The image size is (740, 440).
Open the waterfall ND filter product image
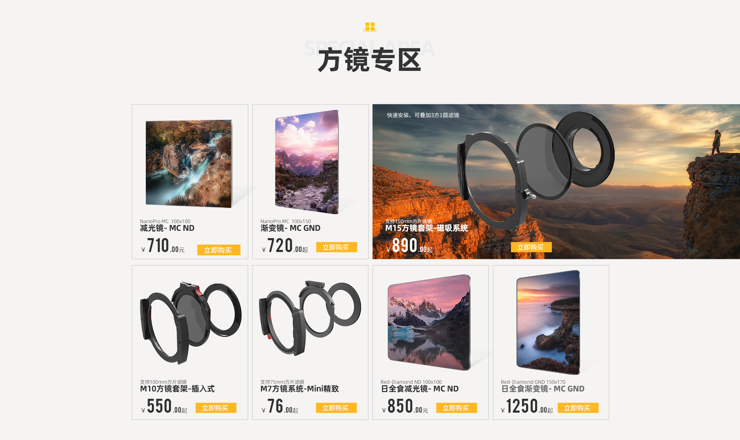(189, 164)
